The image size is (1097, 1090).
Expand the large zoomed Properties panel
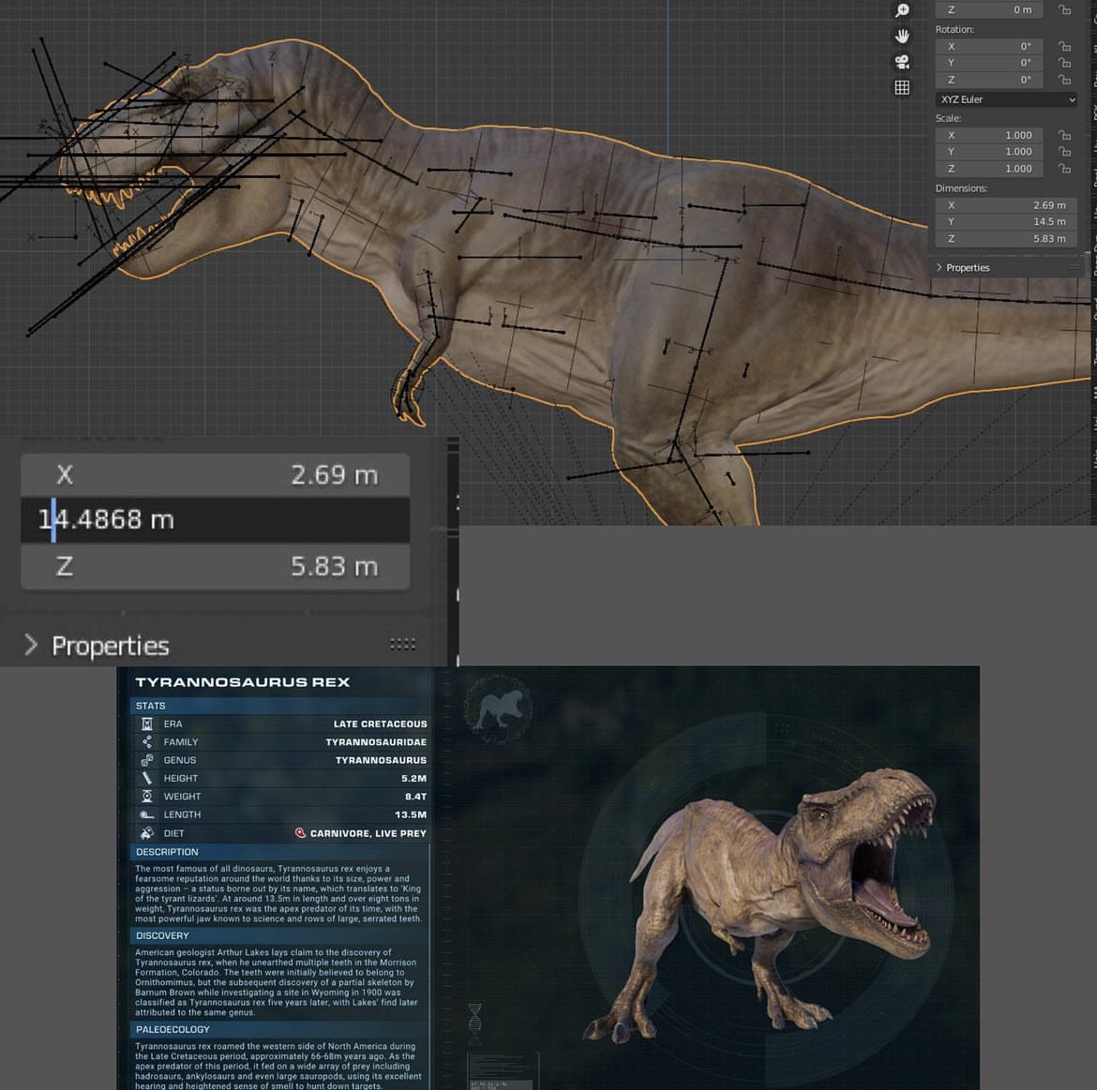(98, 646)
